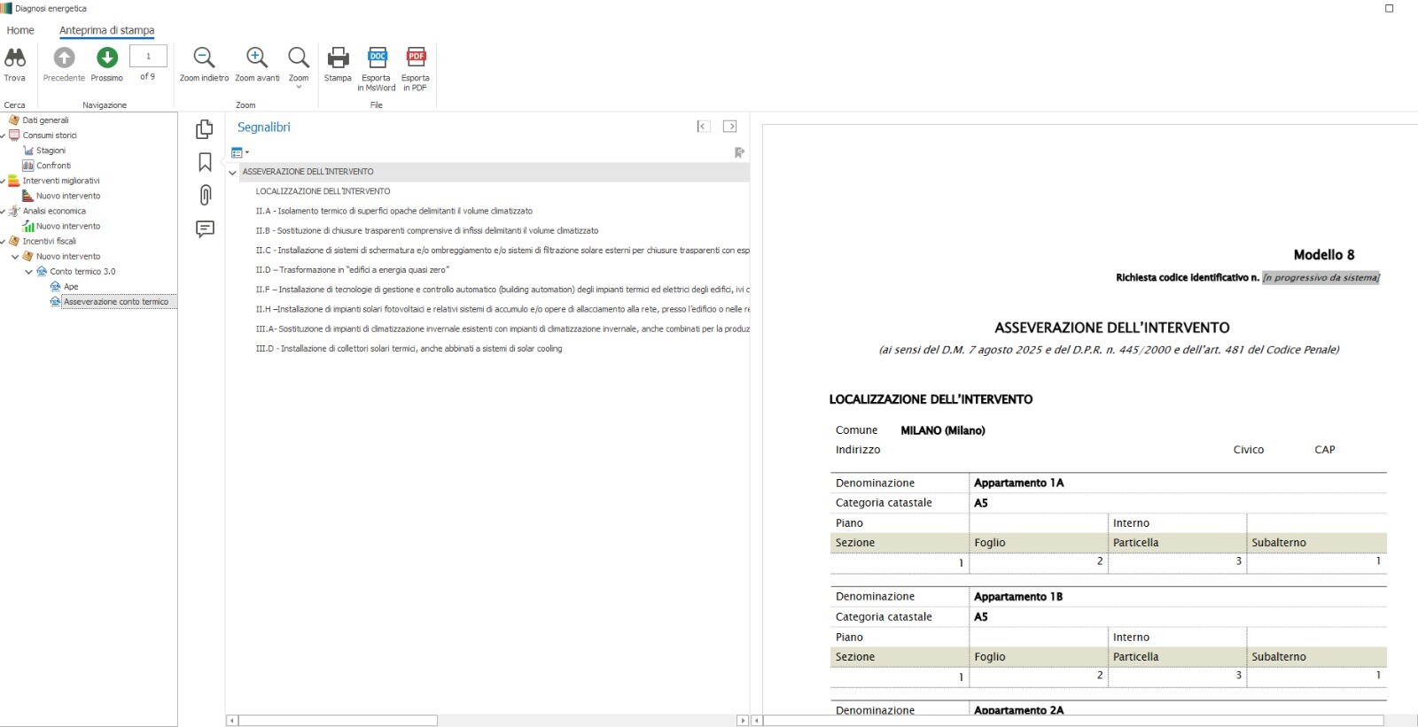Open the Zoom level dropdown
1418x727 pixels.
click(299, 67)
